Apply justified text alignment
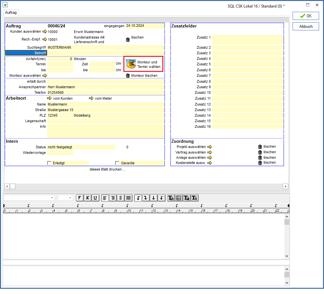The height and width of the screenshot is (294, 324). (x=129, y=198)
